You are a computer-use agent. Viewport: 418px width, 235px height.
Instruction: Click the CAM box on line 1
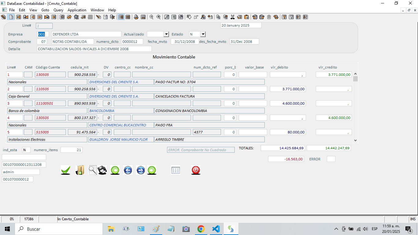point(28,75)
